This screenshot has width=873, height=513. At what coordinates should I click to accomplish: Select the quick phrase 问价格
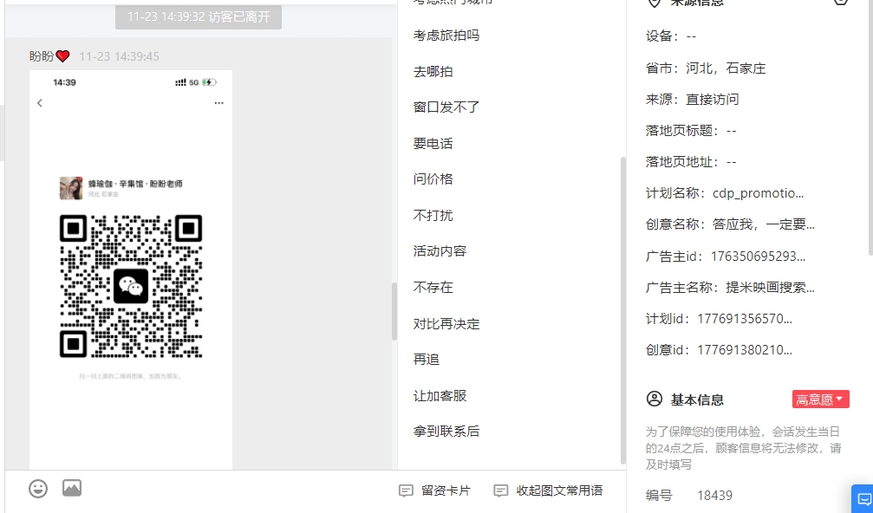pos(433,179)
